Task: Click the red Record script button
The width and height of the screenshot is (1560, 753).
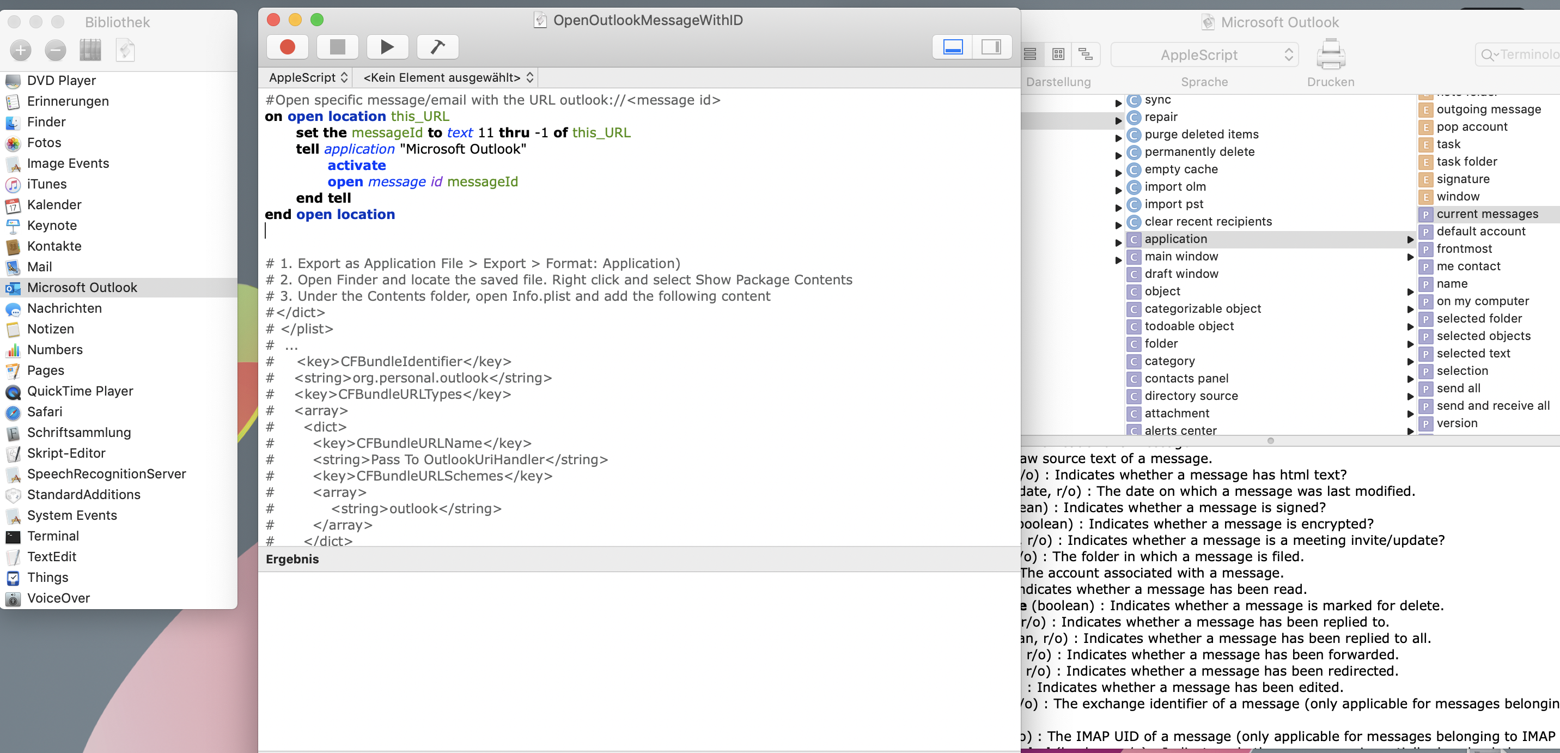Action: tap(288, 47)
